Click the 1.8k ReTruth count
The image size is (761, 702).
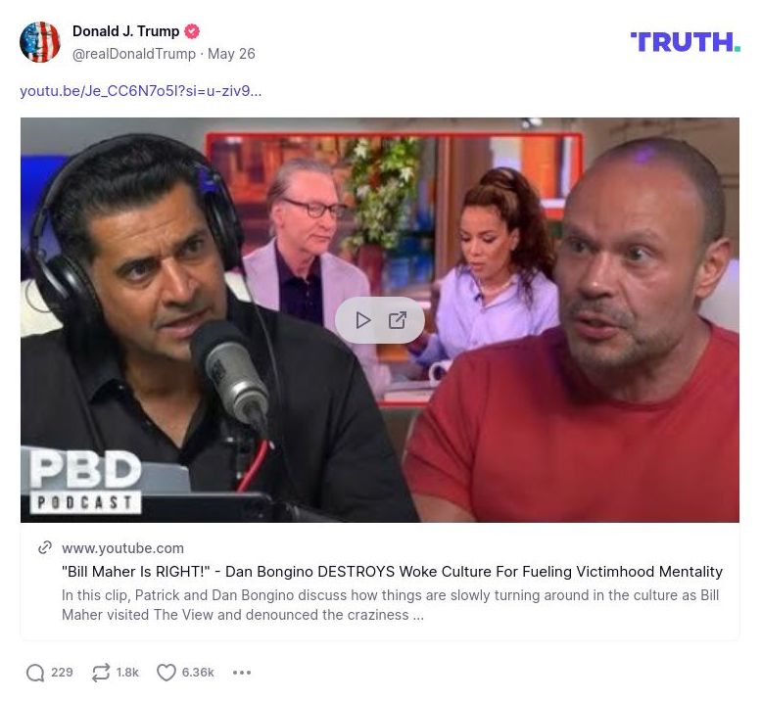point(127,673)
